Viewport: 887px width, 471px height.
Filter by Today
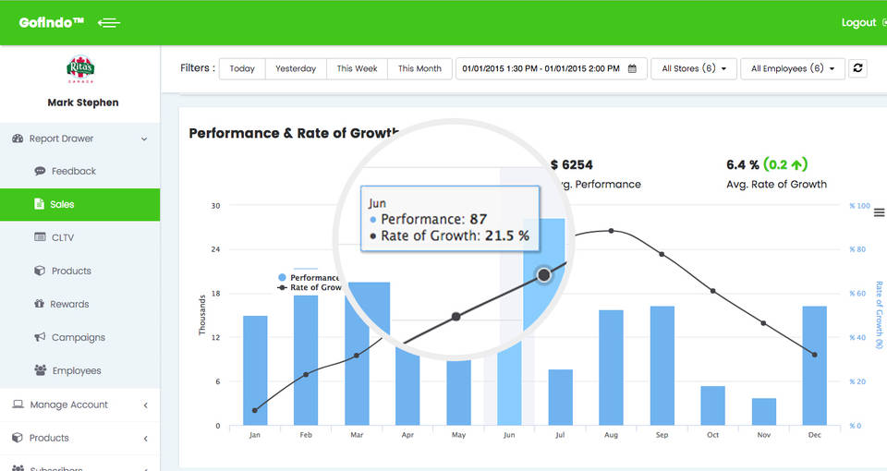(x=242, y=68)
